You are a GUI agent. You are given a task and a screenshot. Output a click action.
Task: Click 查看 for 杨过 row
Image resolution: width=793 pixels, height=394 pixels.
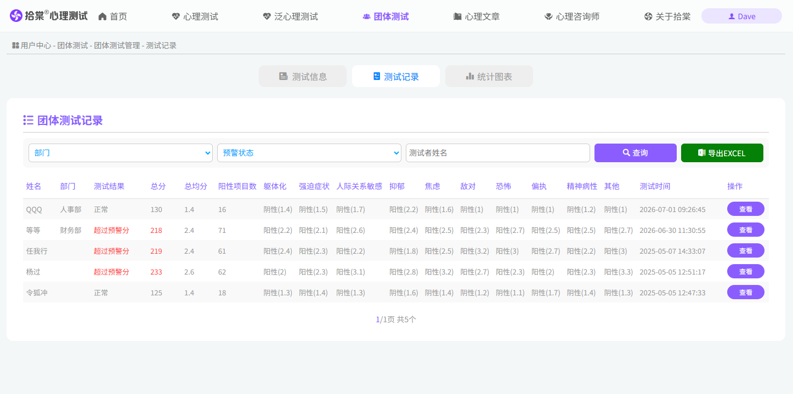746,271
